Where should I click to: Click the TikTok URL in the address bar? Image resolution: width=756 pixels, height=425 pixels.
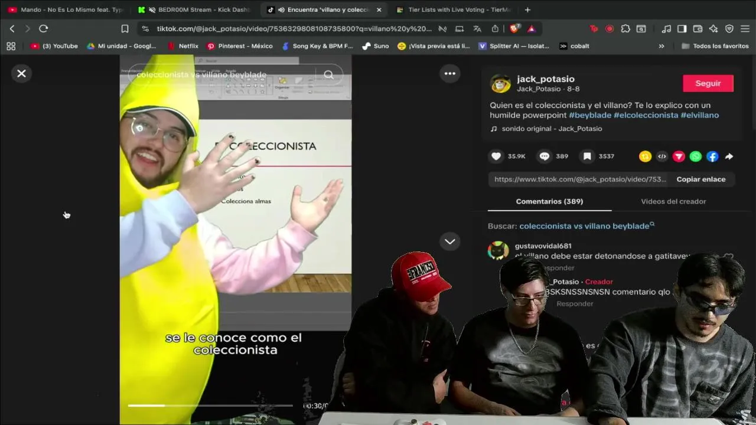coord(294,28)
